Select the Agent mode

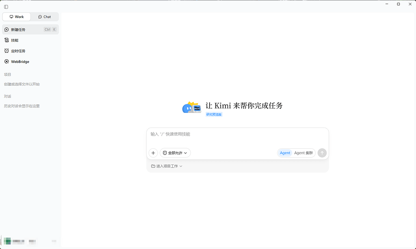coord(285,153)
